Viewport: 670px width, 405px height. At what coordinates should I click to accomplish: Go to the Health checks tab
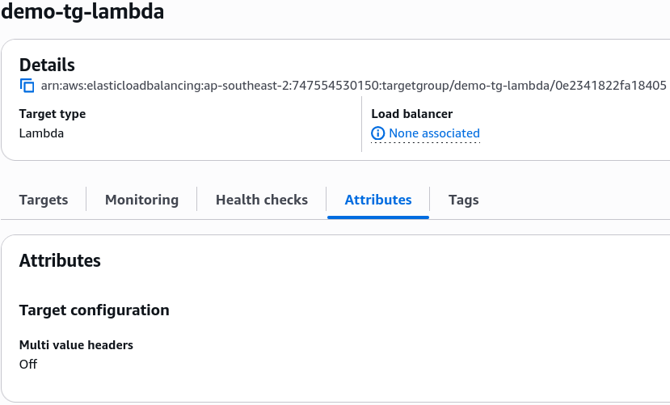click(x=262, y=200)
